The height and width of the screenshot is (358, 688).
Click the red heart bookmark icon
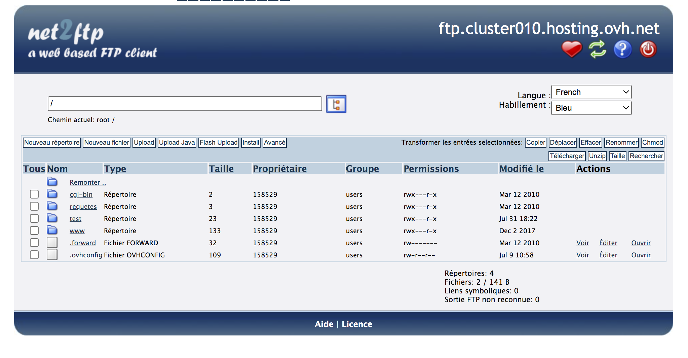[571, 49]
